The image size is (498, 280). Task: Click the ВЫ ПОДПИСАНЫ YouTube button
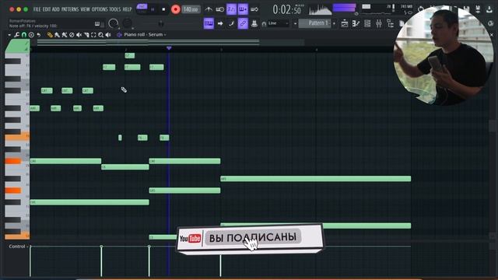point(253,237)
